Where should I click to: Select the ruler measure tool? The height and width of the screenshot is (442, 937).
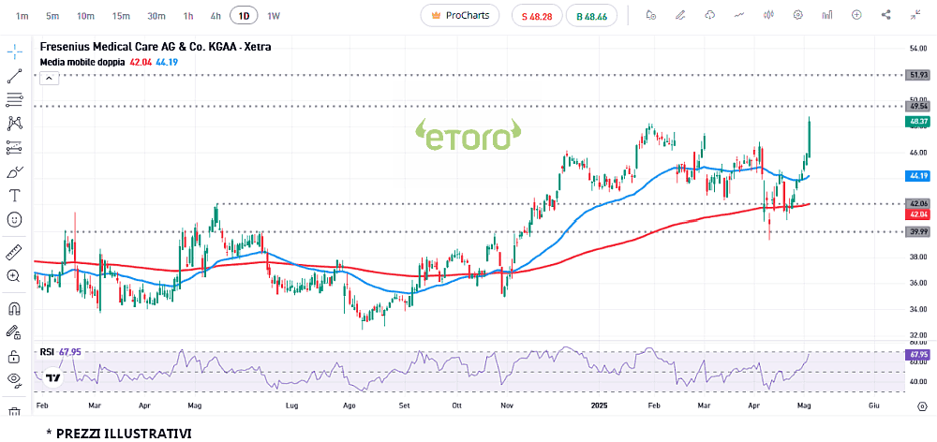tap(14, 252)
